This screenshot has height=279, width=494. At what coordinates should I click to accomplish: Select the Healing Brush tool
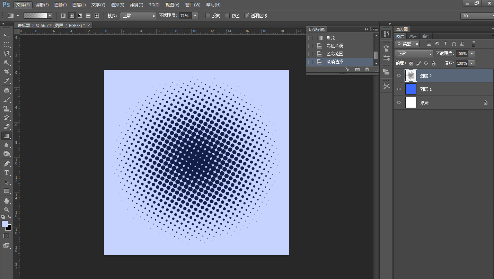(7, 90)
